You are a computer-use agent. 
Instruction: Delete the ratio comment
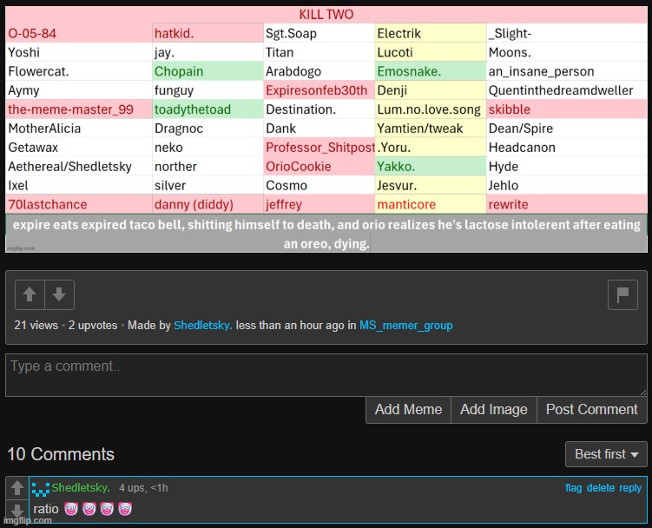pos(600,488)
